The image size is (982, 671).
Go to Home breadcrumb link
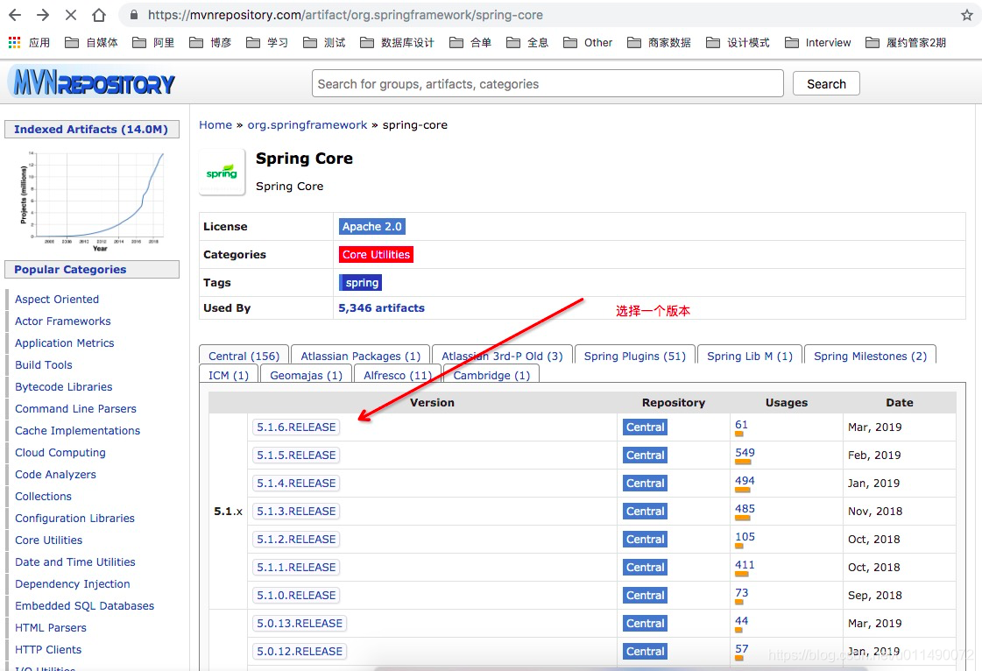pos(215,124)
